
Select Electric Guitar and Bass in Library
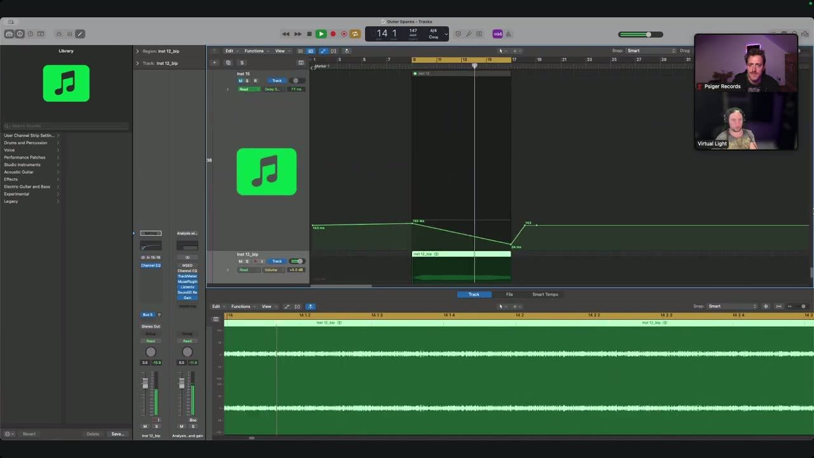pos(31,186)
